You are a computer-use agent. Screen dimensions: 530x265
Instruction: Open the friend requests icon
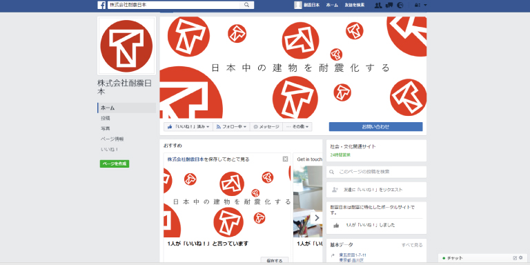(x=379, y=5)
